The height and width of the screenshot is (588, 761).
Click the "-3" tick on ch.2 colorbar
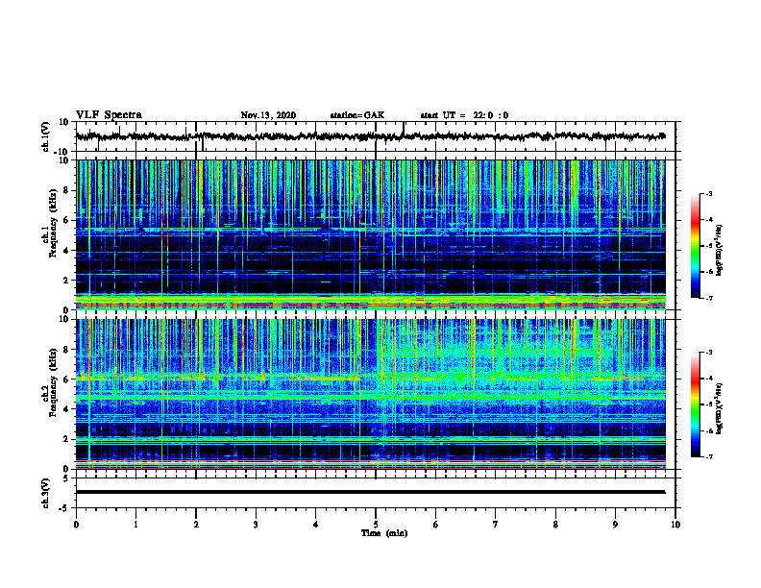(x=709, y=353)
